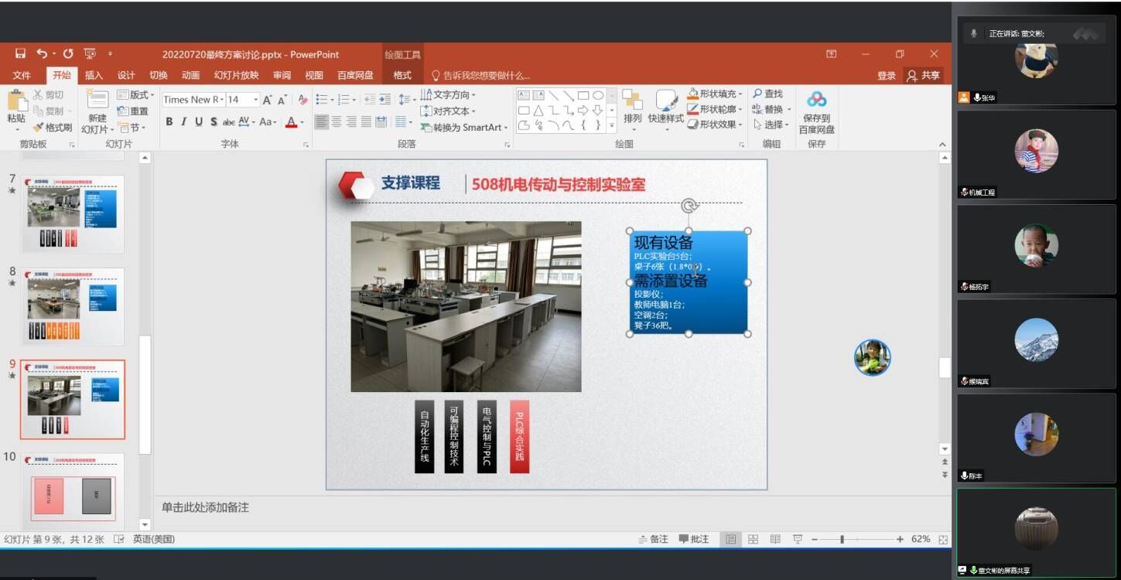Click the Login (登录) button
Image resolution: width=1121 pixels, height=580 pixels.
tap(887, 75)
